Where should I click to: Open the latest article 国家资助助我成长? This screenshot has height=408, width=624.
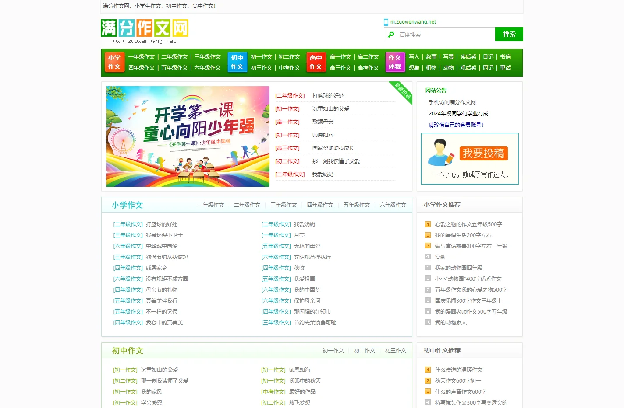[333, 148]
